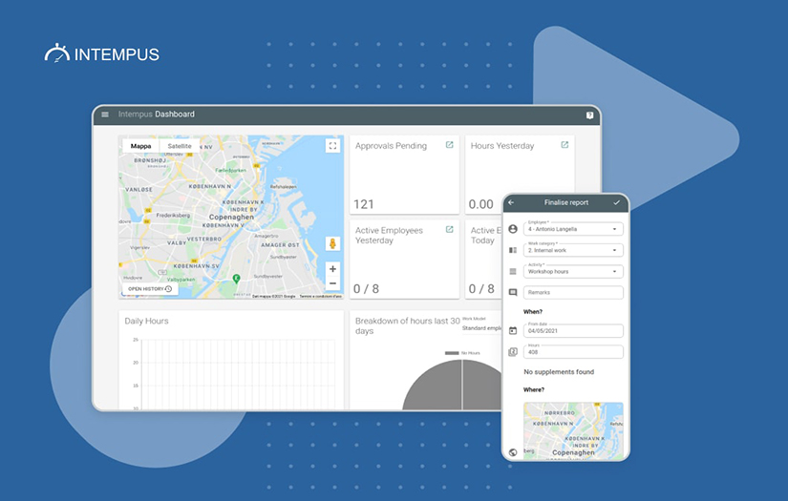
Task: Expand the Work category dropdown
Action: [x=573, y=250]
